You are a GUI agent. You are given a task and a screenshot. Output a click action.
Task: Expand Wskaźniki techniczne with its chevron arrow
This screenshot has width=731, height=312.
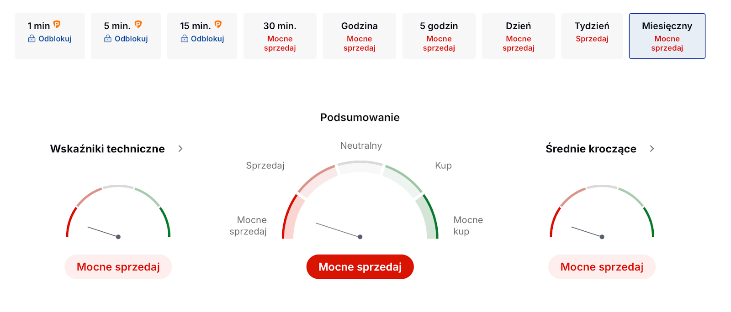(180, 149)
